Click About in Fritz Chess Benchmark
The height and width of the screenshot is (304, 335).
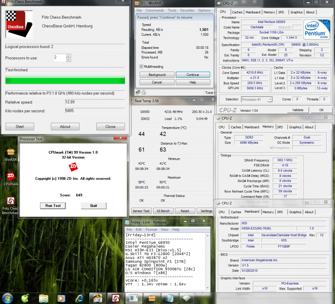click(65, 127)
